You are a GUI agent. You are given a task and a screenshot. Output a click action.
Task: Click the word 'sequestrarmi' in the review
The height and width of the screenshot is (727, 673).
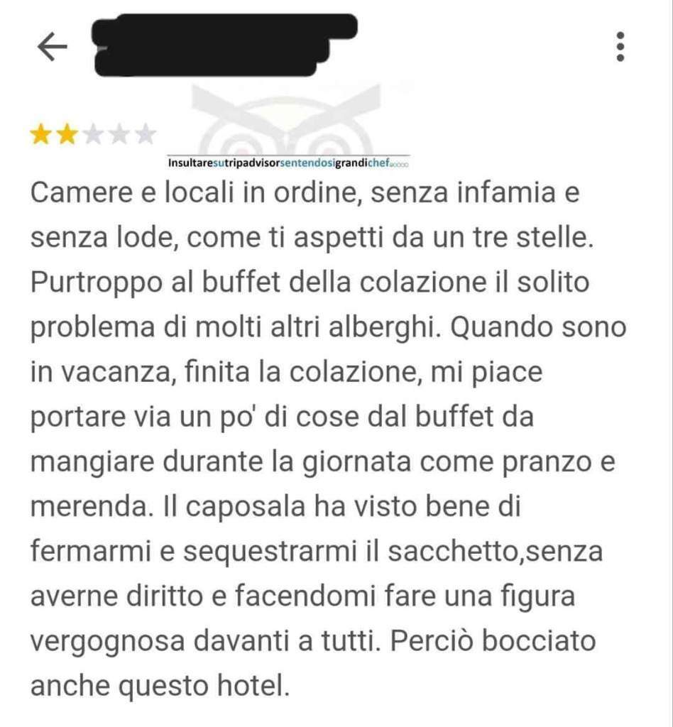pyautogui.click(x=270, y=552)
